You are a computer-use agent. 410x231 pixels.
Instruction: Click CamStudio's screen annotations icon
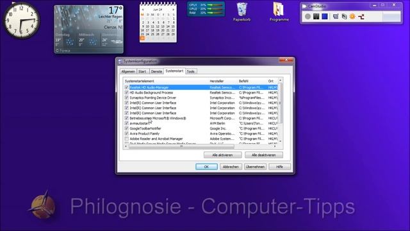(x=344, y=17)
